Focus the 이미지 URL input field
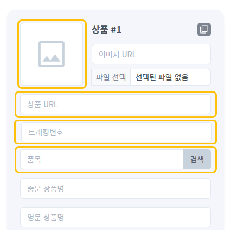Image resolution: width=231 pixels, height=230 pixels. point(151,54)
